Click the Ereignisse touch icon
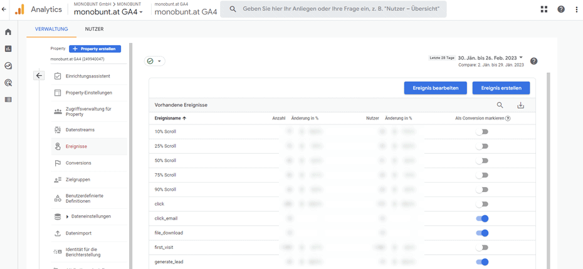Screen dimensions: 583x269 point(58,146)
